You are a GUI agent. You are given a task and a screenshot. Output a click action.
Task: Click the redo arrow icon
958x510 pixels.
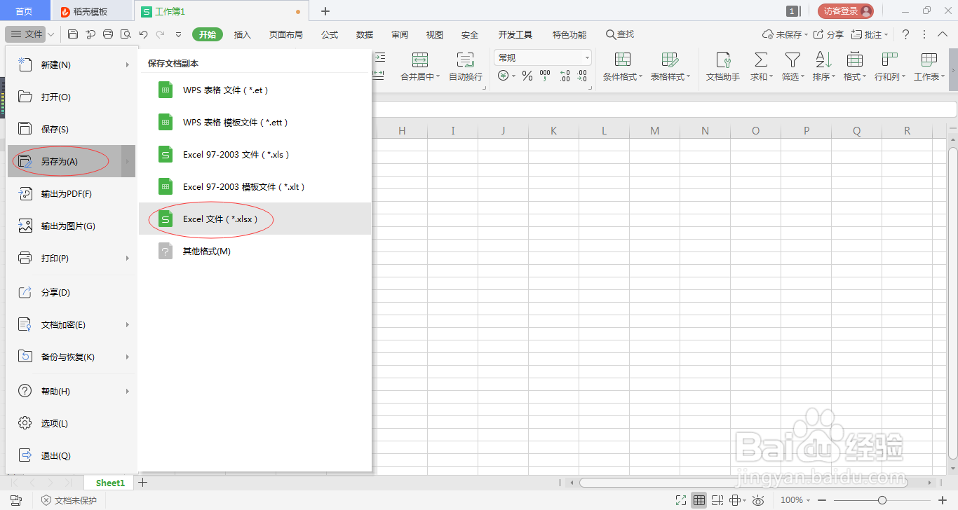click(161, 34)
